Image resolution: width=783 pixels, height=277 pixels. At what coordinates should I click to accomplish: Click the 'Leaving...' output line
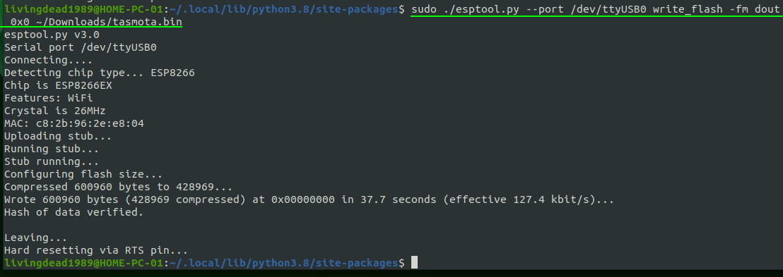tap(35, 238)
